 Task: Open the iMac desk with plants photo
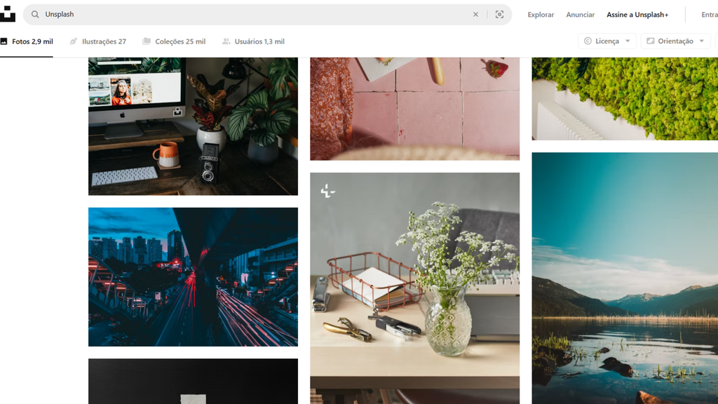194,126
